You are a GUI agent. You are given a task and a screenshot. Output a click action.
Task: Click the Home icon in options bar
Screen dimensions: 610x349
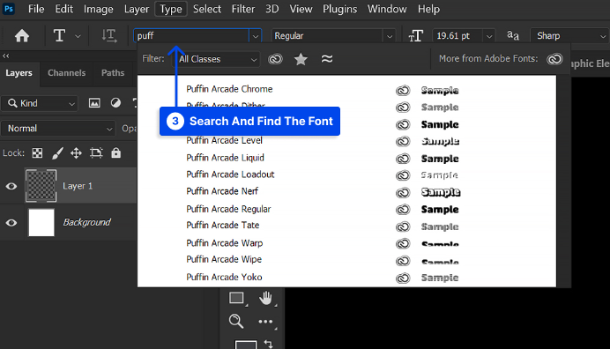point(22,36)
